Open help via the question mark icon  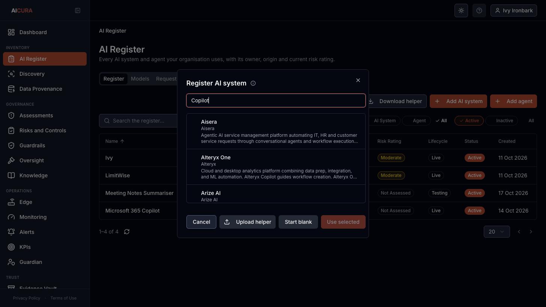pyautogui.click(x=479, y=10)
